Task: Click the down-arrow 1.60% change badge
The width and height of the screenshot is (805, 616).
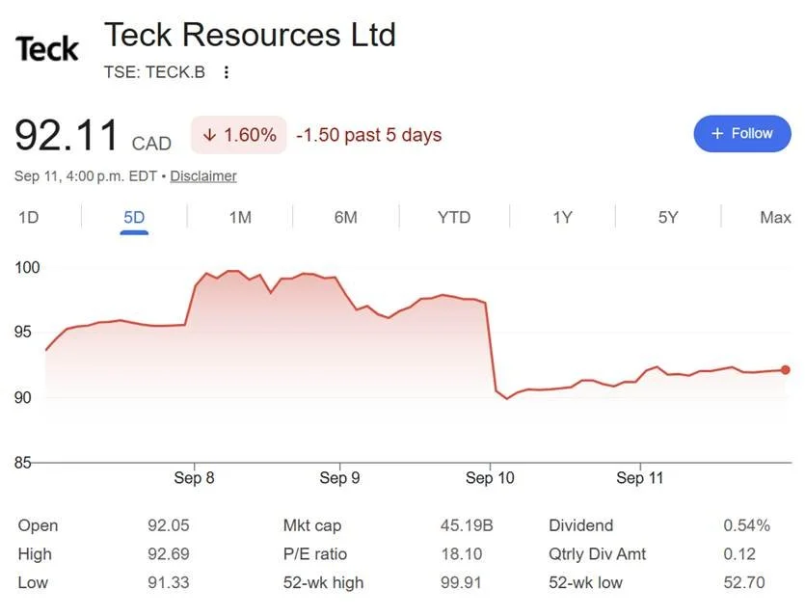Action: [239, 135]
